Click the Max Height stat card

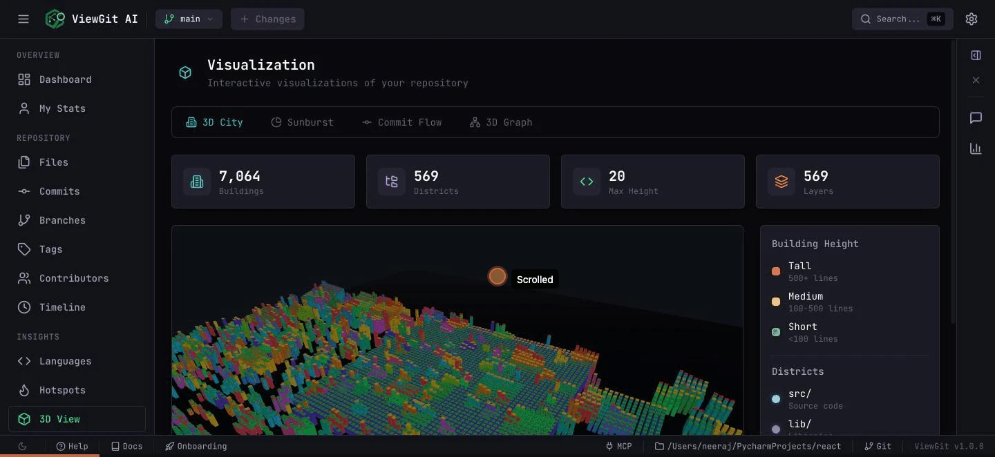point(653,182)
